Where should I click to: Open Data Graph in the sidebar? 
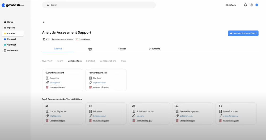coord(12,50)
